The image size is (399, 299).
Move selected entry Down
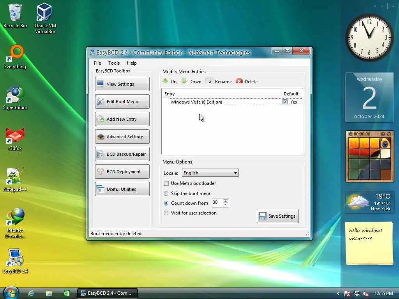coord(191,81)
